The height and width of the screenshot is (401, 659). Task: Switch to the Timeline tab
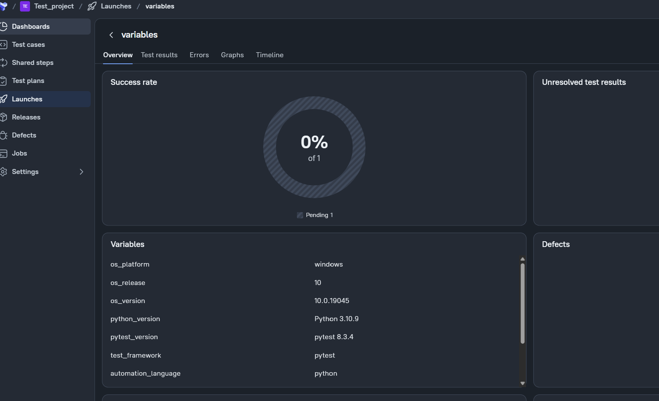(270, 55)
